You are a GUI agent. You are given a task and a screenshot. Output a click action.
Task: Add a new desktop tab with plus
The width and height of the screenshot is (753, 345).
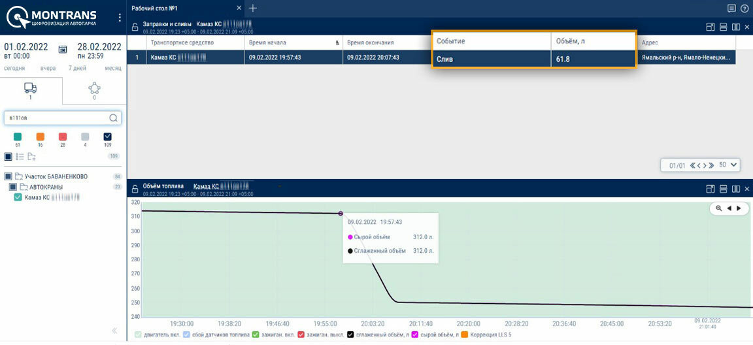[253, 8]
